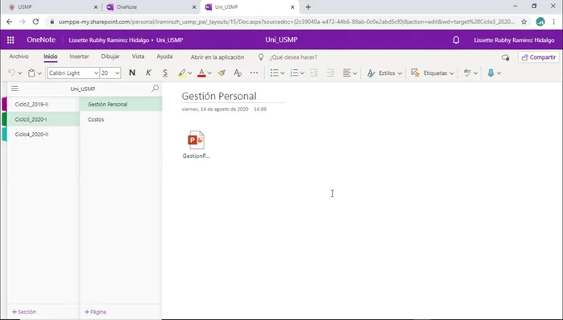This screenshot has height=320, width=563.
Task: Click the cloud sync status icon
Action: pyautogui.click(x=505, y=57)
